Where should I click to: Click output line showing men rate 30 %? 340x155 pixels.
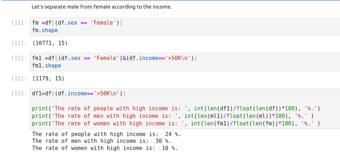(102, 141)
